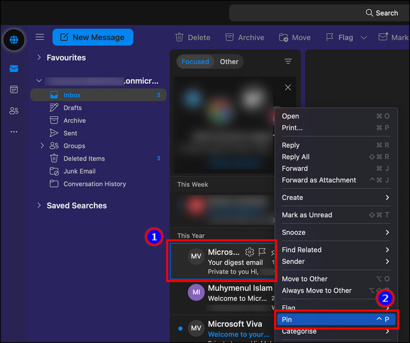Open the Flag dropdown arrow in toolbar
The width and height of the screenshot is (410, 343).
(364, 37)
